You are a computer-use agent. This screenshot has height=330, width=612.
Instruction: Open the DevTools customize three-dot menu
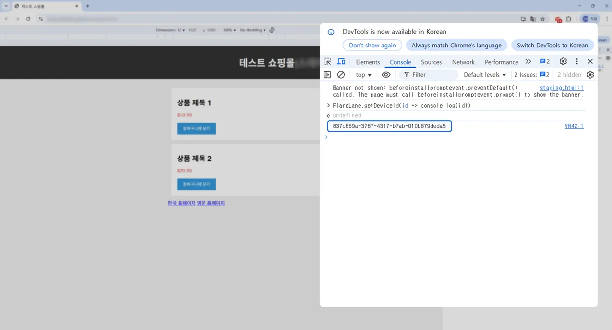[577, 62]
